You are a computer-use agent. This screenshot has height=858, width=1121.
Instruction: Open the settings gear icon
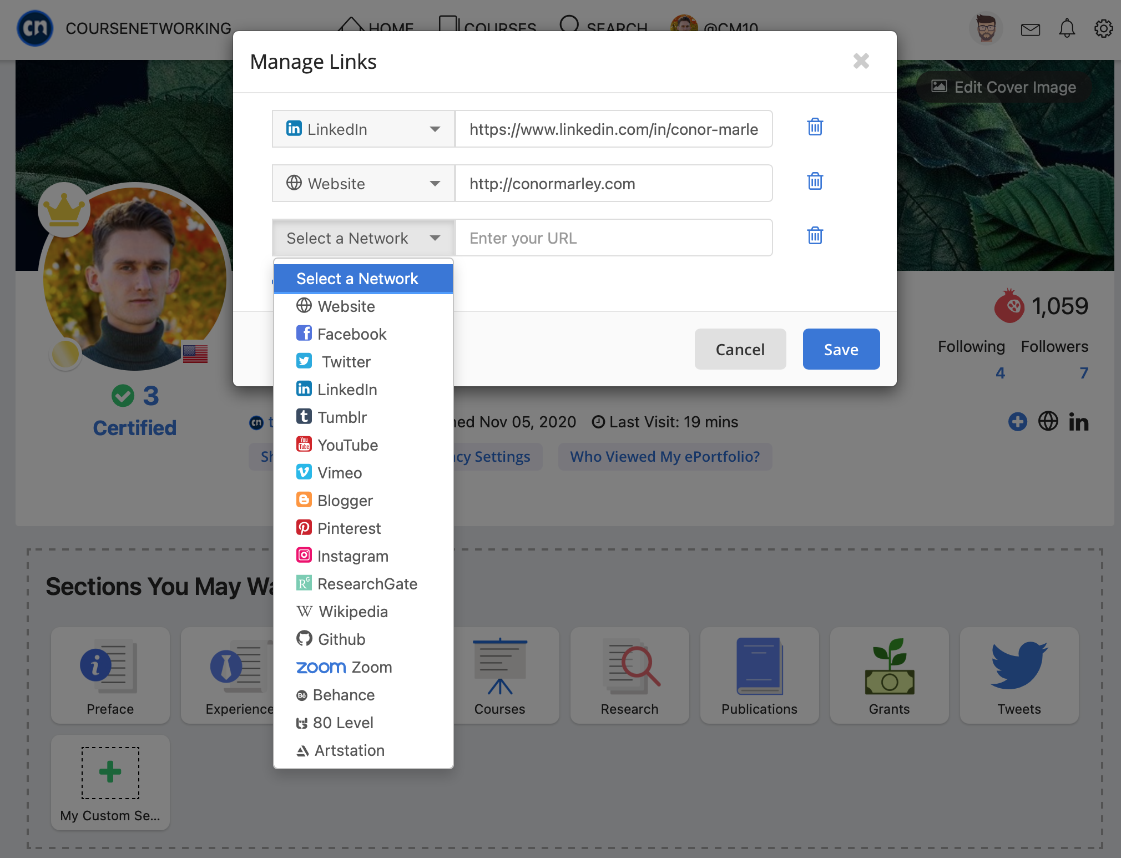tap(1103, 28)
